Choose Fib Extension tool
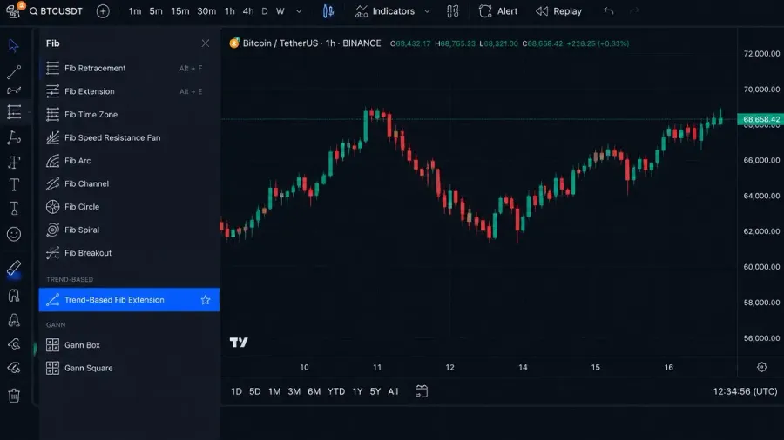784x440 pixels. [129, 91]
